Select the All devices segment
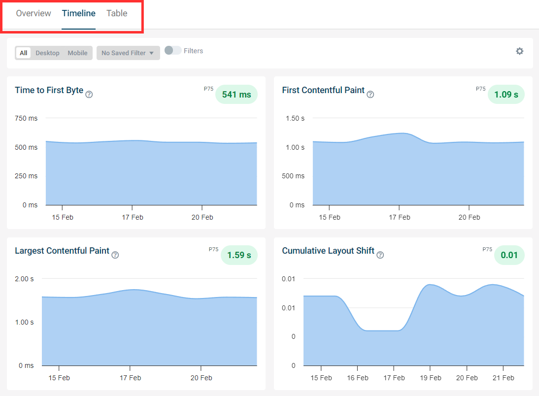Screen dimensions: 539x396 click(23, 53)
